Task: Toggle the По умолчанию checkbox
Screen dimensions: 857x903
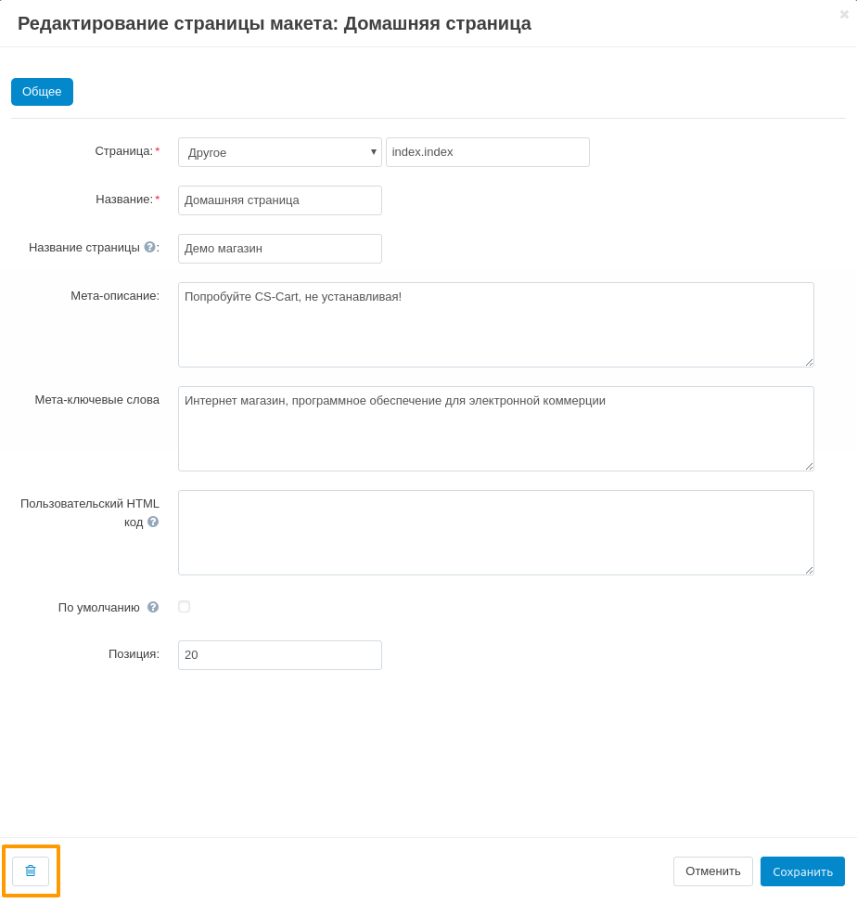Action: [185, 607]
